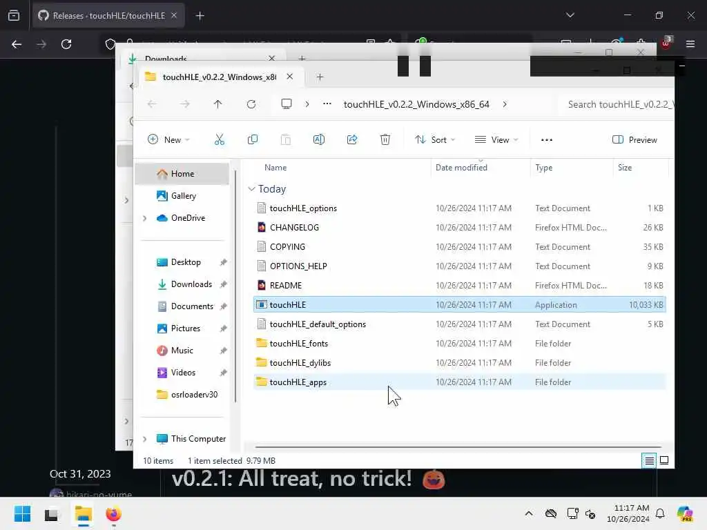Reload the page in Firefox
Viewport: 707px width, 530px height.
tap(66, 44)
